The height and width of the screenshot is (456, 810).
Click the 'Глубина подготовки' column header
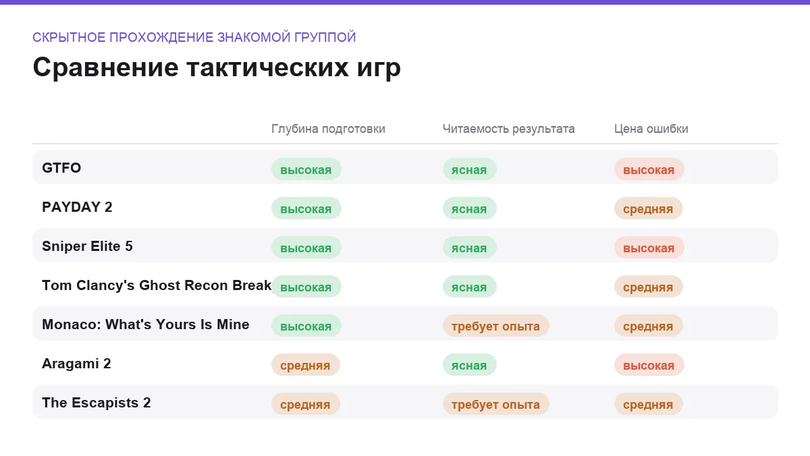328,129
